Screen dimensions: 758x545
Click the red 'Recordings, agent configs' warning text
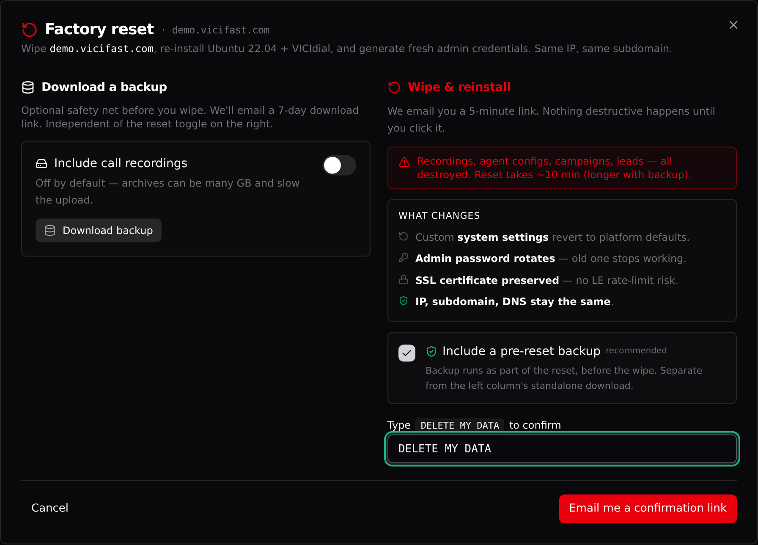point(554,168)
